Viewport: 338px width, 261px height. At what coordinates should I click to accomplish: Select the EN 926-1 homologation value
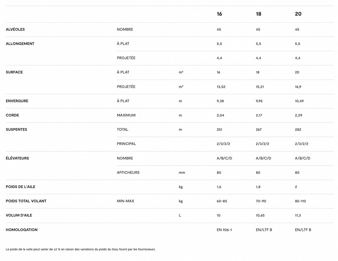224,230
